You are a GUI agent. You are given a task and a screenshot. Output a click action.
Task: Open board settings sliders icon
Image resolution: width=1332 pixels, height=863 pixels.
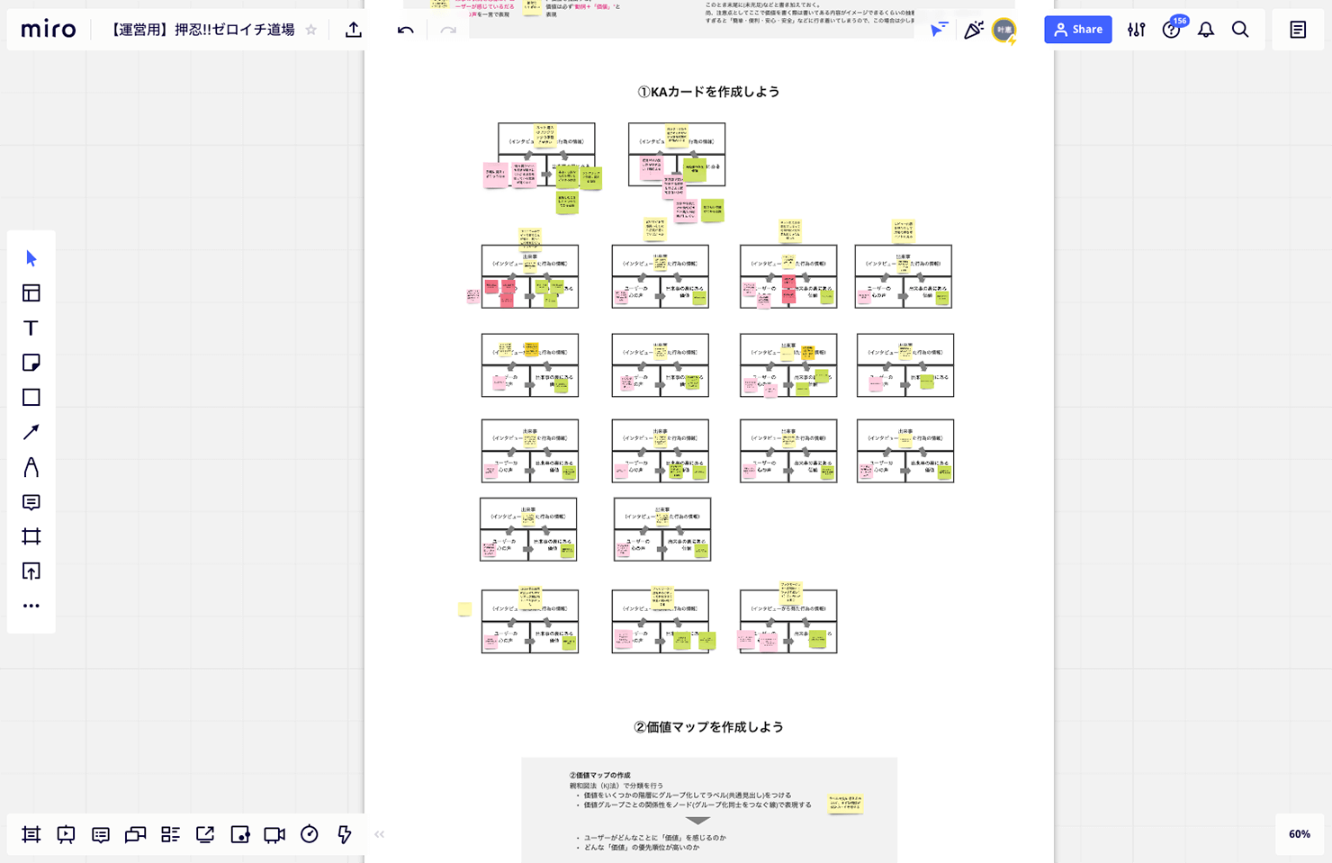tap(1137, 30)
